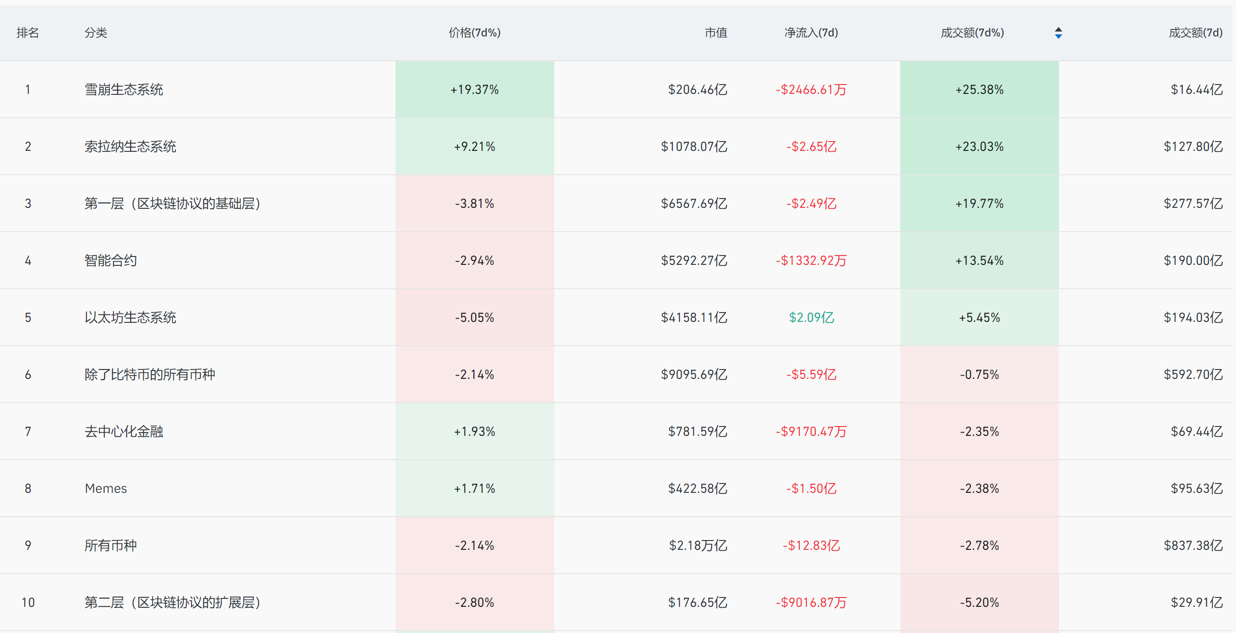The width and height of the screenshot is (1236, 633).
Task: Select volume change +5.45%
Action: 979,317
